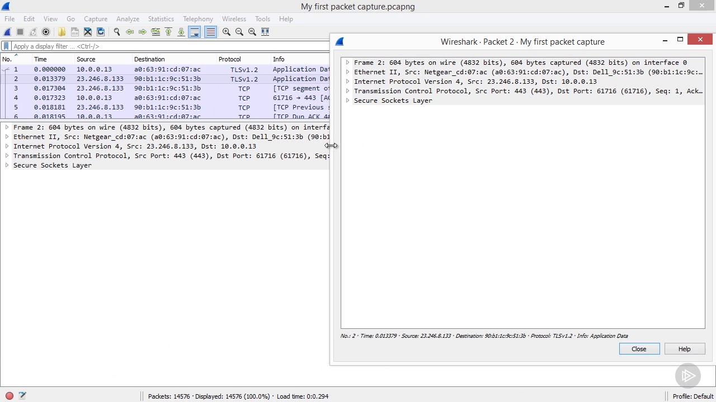This screenshot has width=716, height=402.
Task: Close this capture file via the toolbar icon
Action: (88, 32)
